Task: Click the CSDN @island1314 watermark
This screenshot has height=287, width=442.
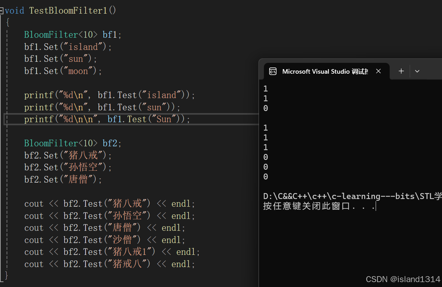Action: (x=403, y=279)
